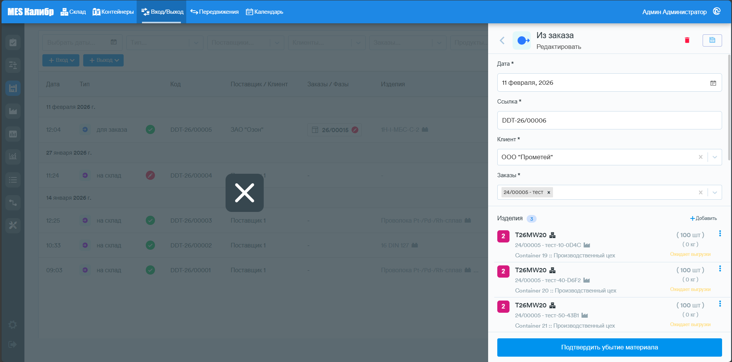Open the route flow sidebar icon
The width and height of the screenshot is (732, 362).
click(13, 202)
